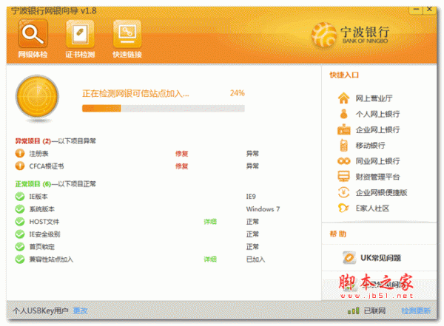Open 企业网银便捷版 quick entry
The image size is (444, 326).
click(381, 193)
